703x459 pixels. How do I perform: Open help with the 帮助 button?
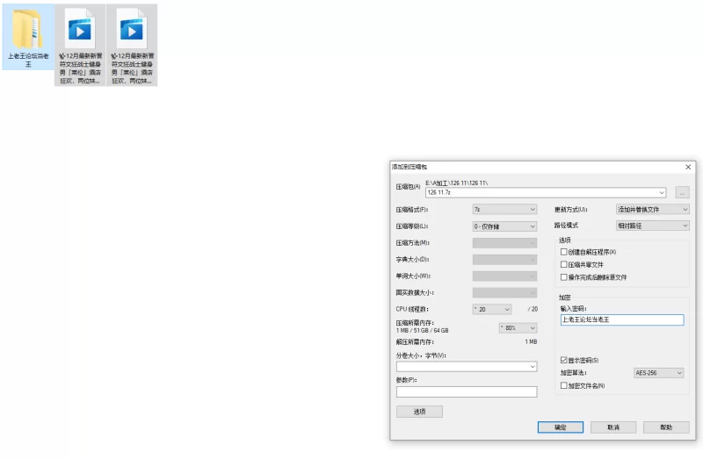point(666,427)
